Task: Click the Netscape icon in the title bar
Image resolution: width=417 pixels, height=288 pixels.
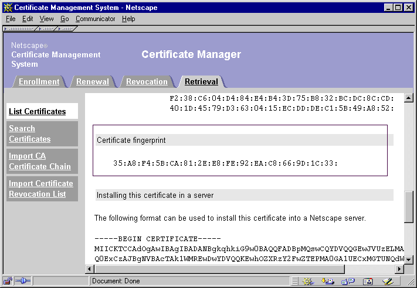Action: (8, 8)
